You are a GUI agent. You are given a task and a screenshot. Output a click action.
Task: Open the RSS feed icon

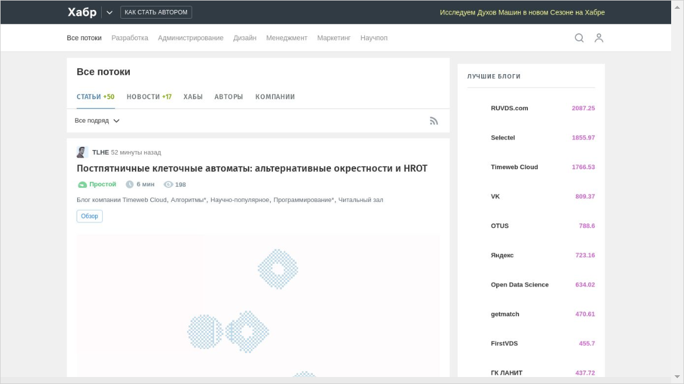pyautogui.click(x=434, y=121)
